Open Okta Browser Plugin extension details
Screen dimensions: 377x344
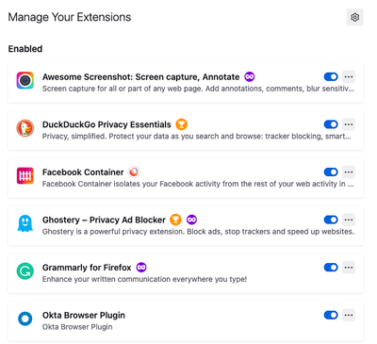point(186,321)
